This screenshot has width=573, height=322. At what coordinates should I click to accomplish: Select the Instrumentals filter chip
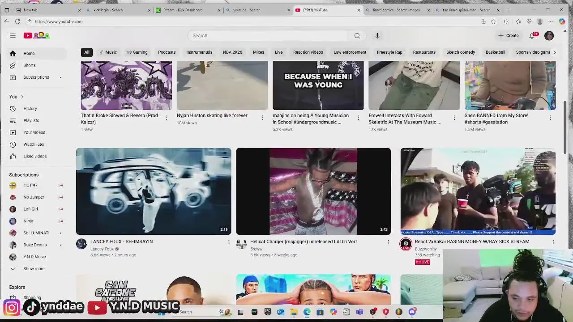click(199, 52)
